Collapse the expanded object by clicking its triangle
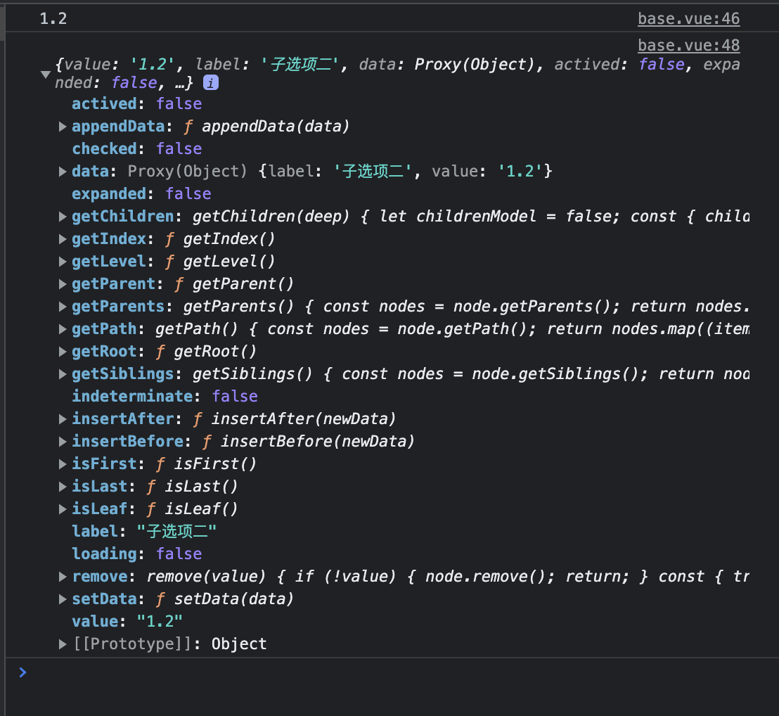Image resolution: width=779 pixels, height=716 pixels. point(45,74)
